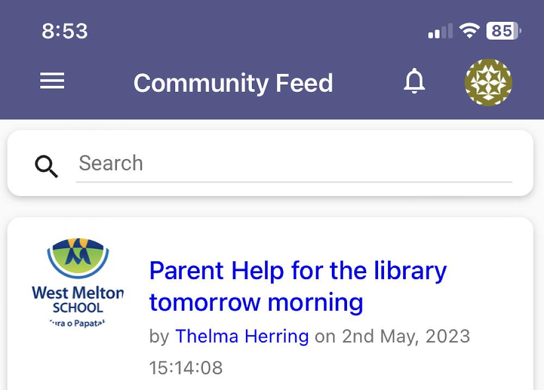Open the 'Parent Help for the library' post
This screenshot has width=544, height=390.
click(298, 271)
